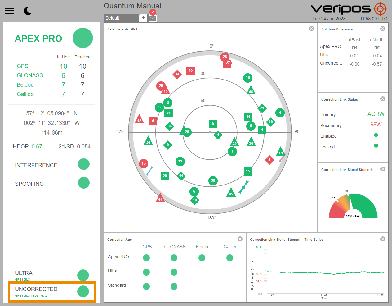Select red circle satellite 13
Image resolution: width=392 pixels, height=306 pixels.
[144, 163]
